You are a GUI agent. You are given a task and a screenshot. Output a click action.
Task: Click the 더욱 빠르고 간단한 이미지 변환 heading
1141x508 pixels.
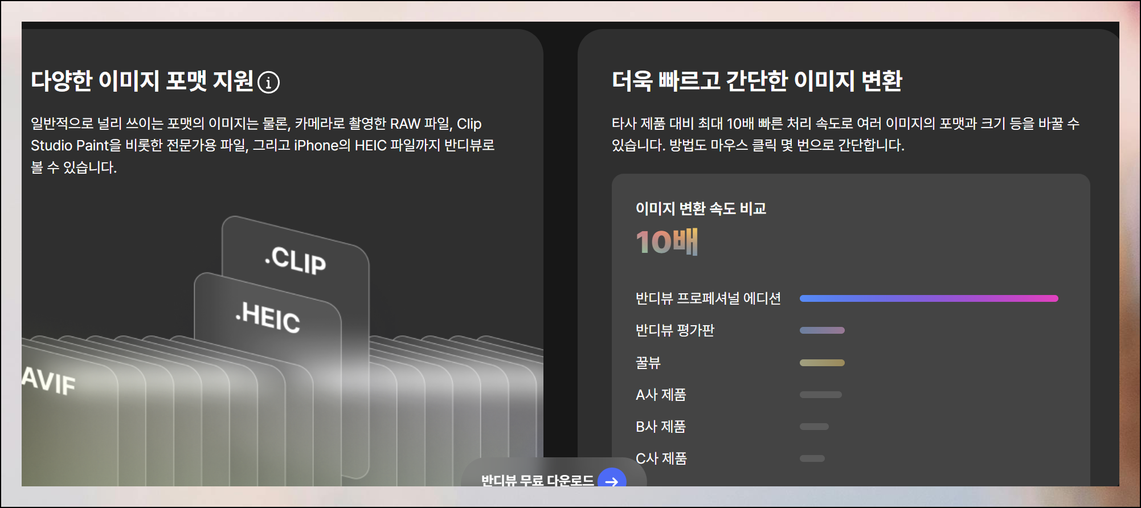(757, 81)
